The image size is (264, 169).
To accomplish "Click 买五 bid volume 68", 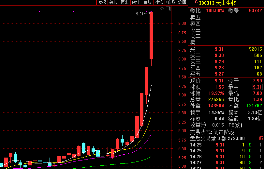I will pyautogui.click(x=259, y=74).
